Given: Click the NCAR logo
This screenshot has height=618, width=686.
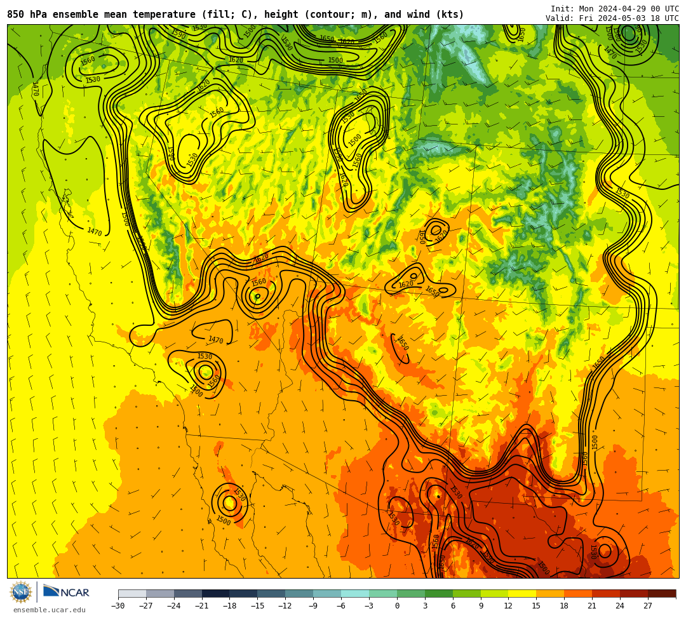Looking at the screenshot, I should click(66, 592).
